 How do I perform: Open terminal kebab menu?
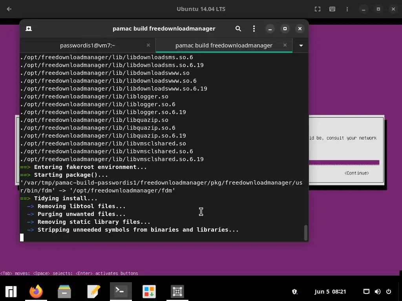click(254, 29)
